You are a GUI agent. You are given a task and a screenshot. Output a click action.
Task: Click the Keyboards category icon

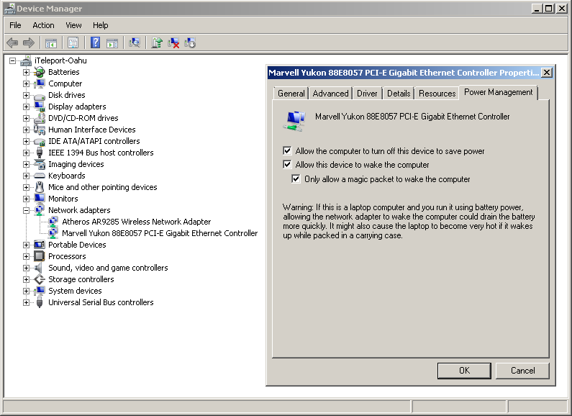click(40, 176)
